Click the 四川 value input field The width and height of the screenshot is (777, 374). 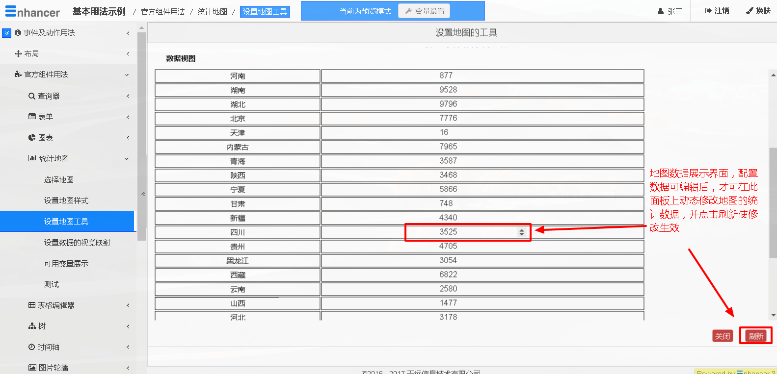pos(461,232)
